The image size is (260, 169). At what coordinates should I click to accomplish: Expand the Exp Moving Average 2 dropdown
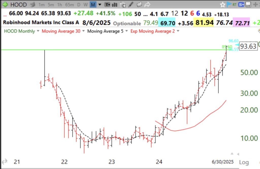click(x=178, y=31)
